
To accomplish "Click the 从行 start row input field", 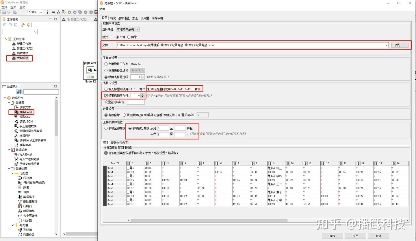I will pyautogui.click(x=163, y=135).
